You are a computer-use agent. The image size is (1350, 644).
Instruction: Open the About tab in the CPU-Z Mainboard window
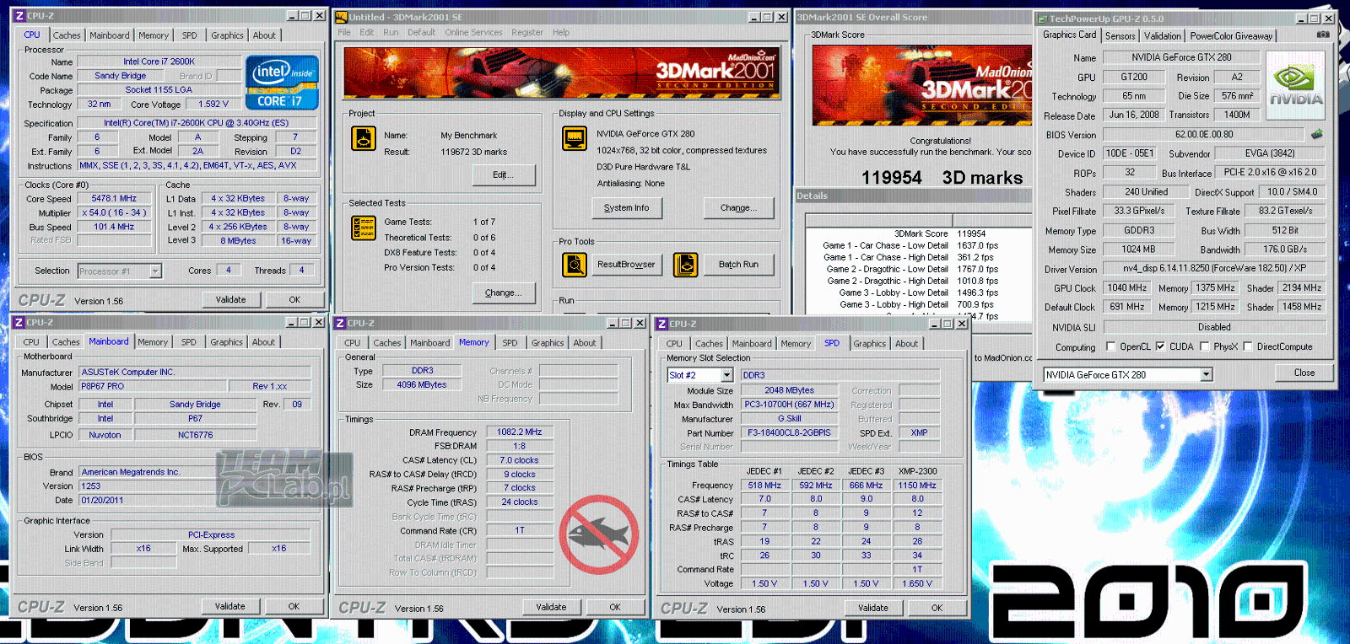point(263,342)
